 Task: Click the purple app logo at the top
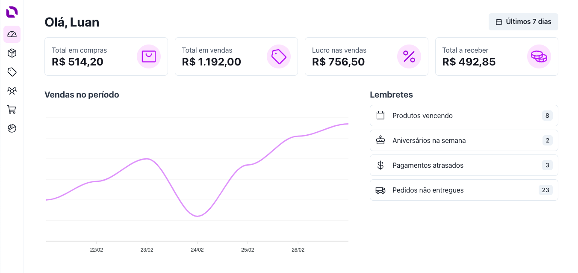coord(12,12)
